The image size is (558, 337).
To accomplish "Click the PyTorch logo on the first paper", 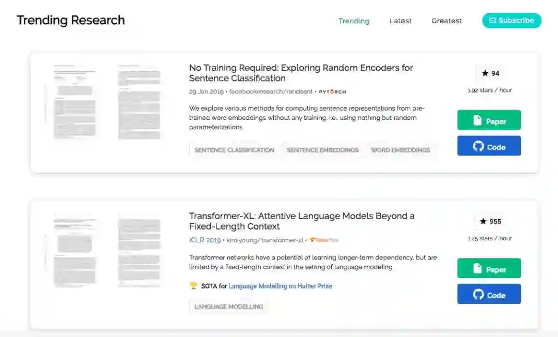I will pos(332,92).
